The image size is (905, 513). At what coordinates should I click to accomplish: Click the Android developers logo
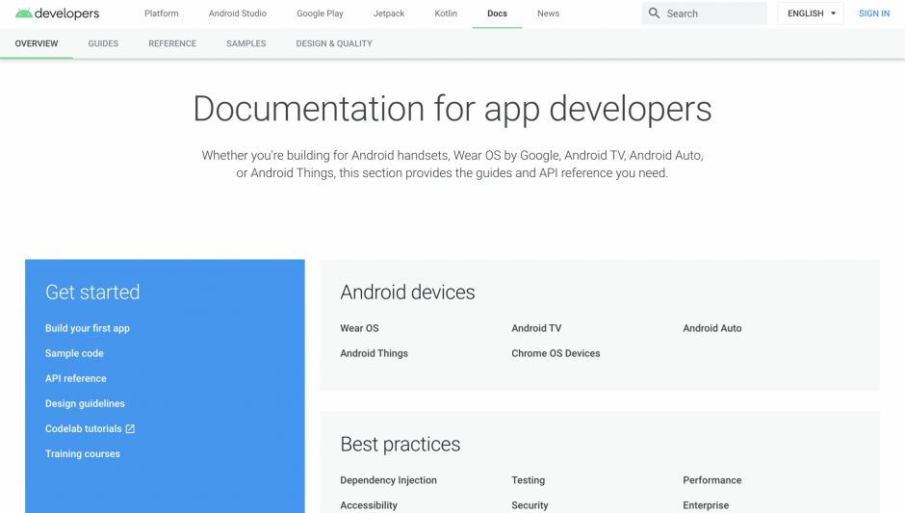tap(57, 13)
